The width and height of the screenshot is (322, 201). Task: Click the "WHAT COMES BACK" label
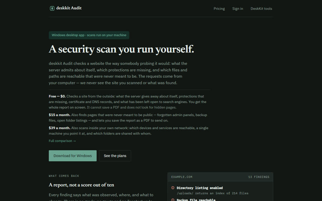coord(64,176)
